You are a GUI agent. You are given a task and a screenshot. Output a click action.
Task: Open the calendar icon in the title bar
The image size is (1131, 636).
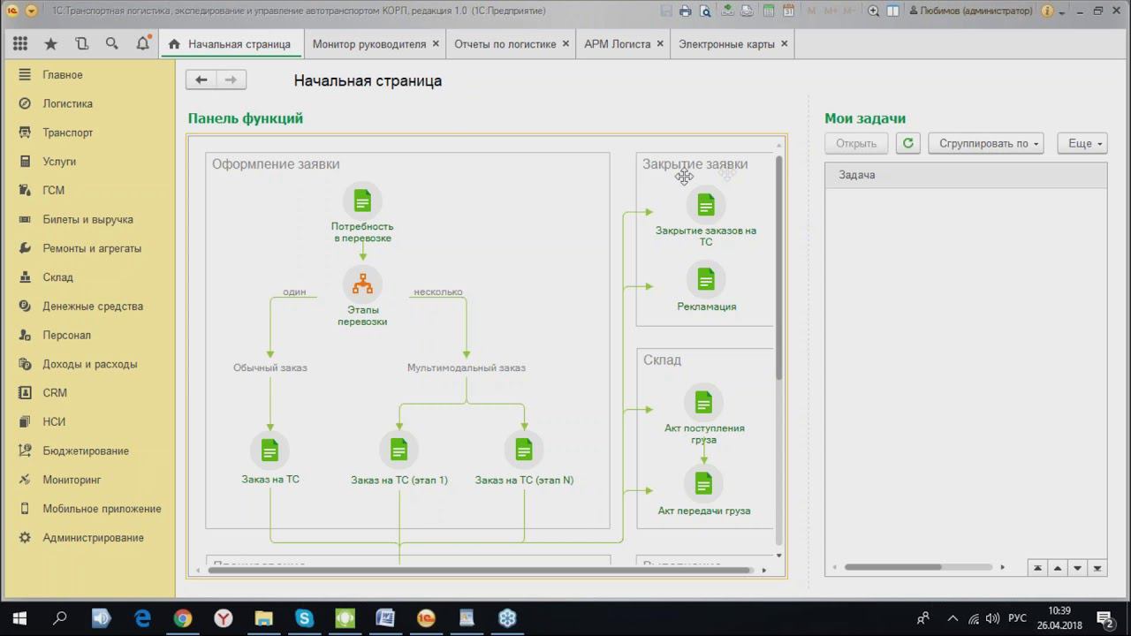(x=789, y=11)
